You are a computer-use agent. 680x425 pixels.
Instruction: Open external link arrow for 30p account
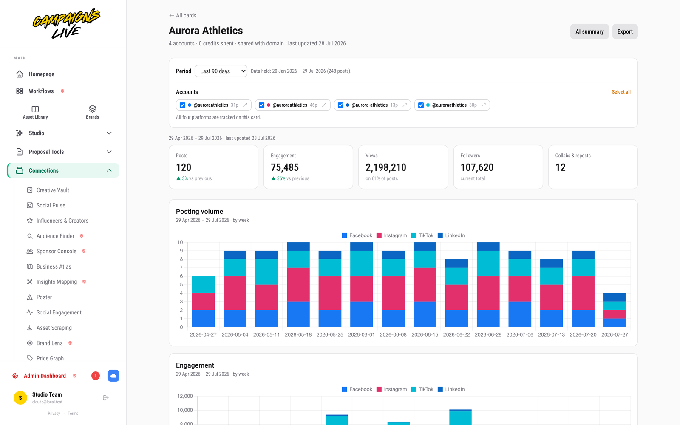click(484, 105)
